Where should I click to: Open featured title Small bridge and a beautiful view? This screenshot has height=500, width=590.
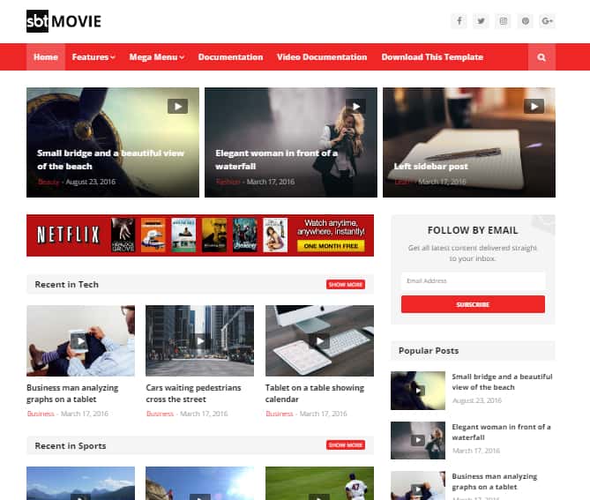110,160
